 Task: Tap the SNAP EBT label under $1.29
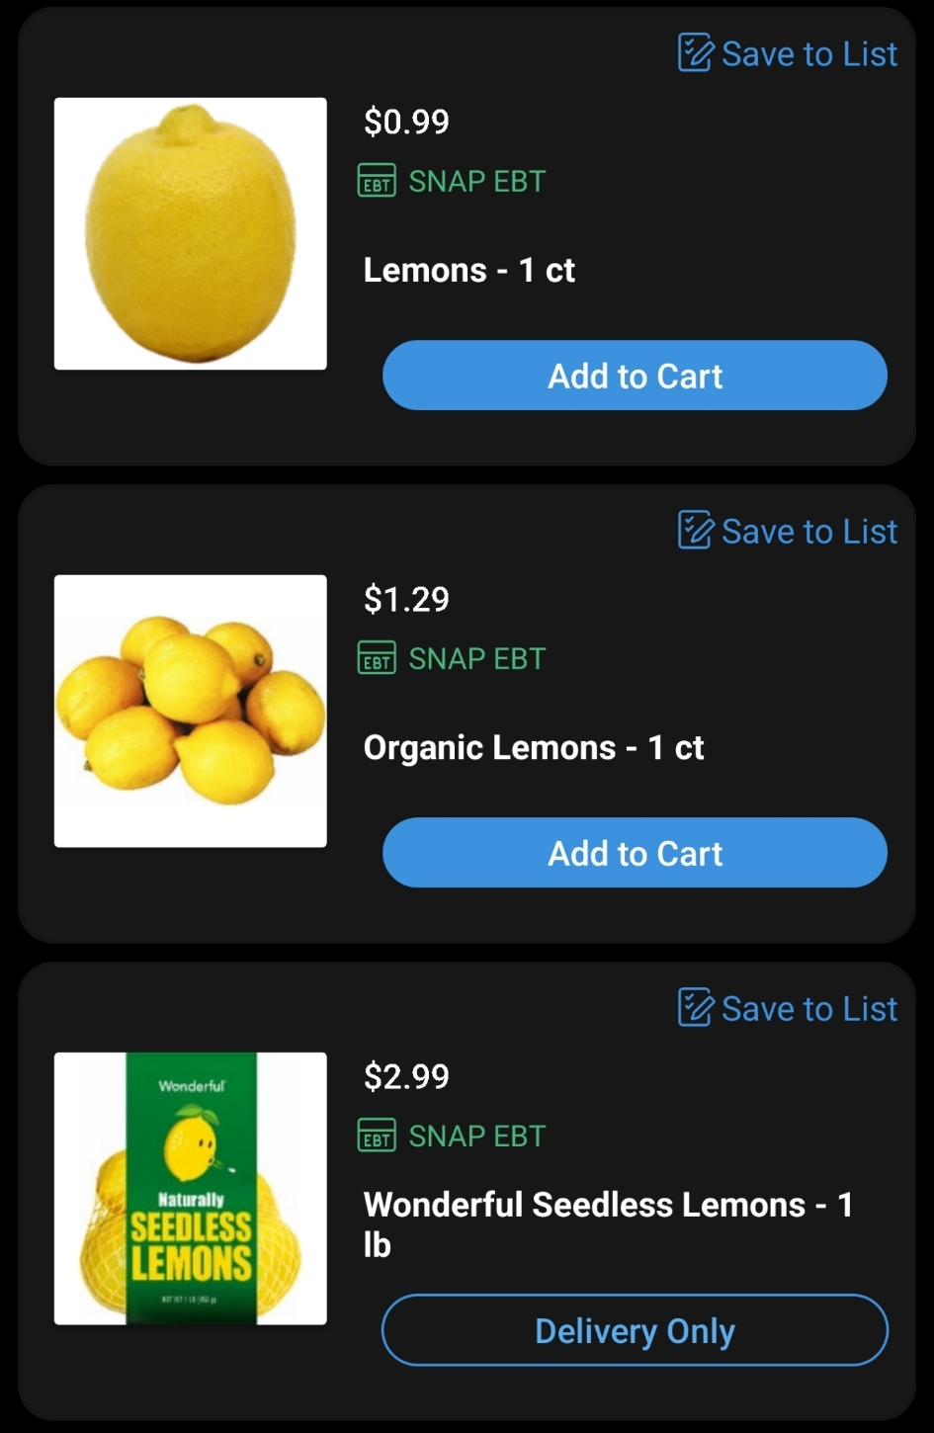pos(477,659)
